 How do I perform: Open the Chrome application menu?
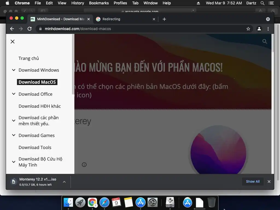(x=22, y=3)
